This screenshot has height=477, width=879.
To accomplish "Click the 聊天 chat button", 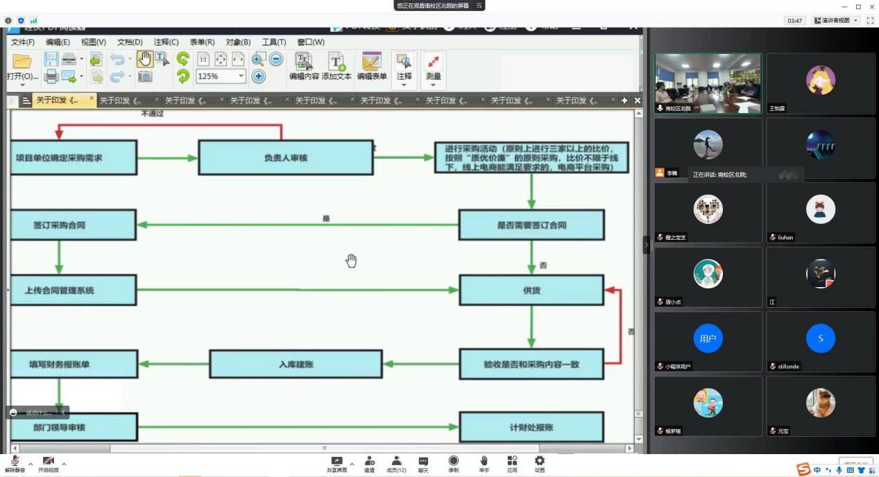I will (x=423, y=463).
